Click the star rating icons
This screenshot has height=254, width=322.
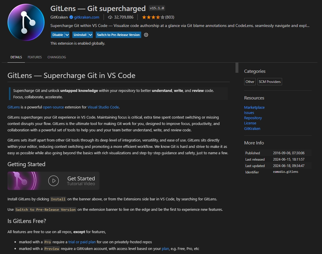coord(153,17)
